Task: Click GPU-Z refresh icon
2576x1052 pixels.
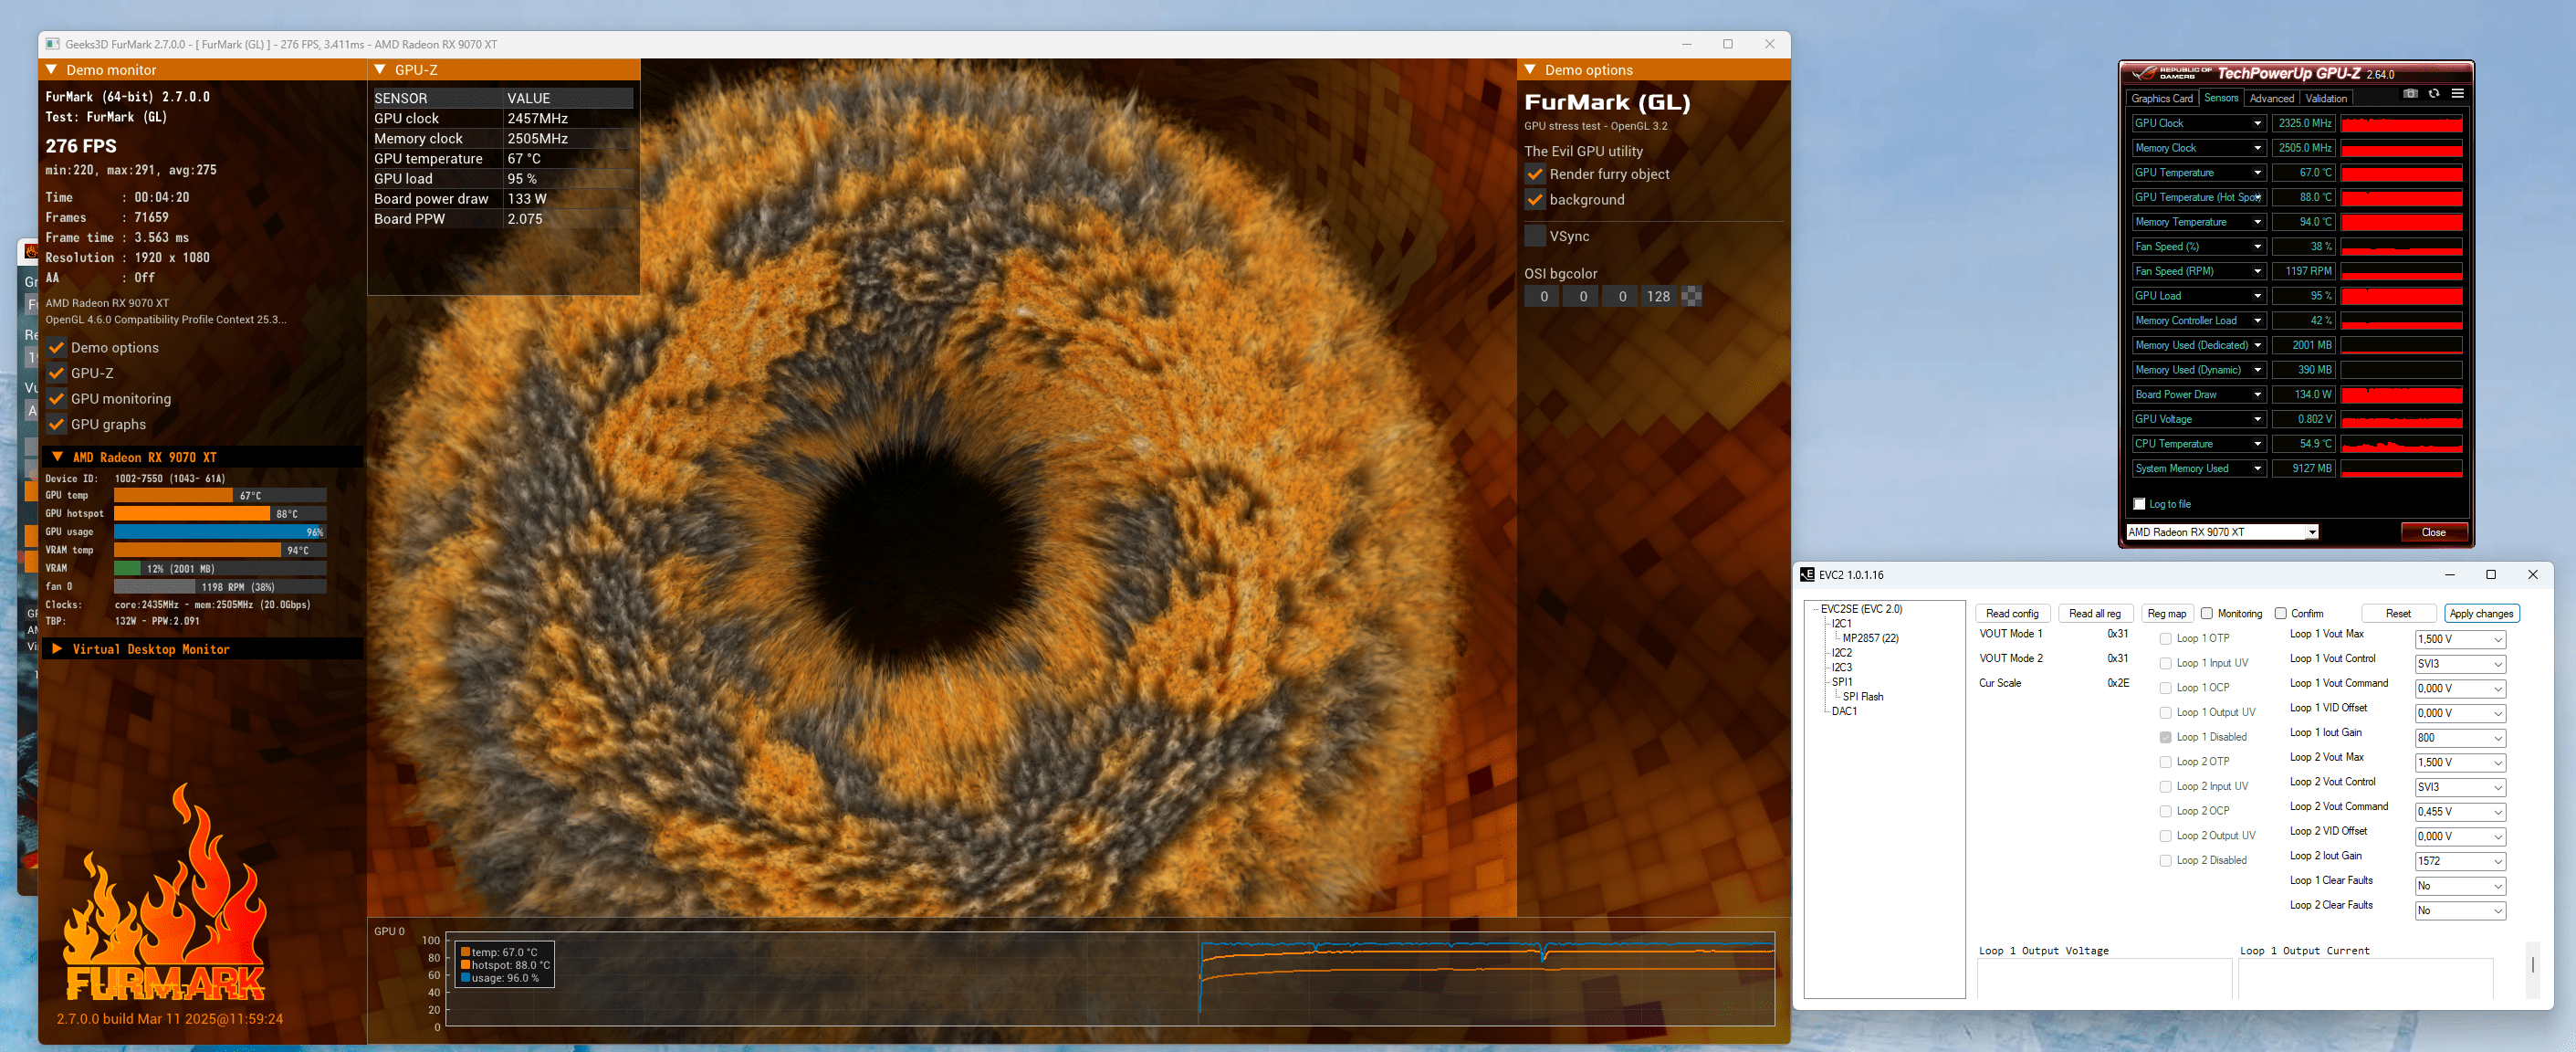Action: pos(2434,94)
